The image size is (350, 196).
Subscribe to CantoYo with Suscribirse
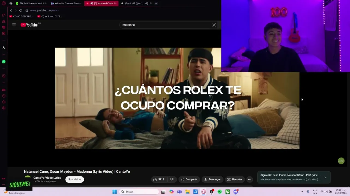(75, 179)
